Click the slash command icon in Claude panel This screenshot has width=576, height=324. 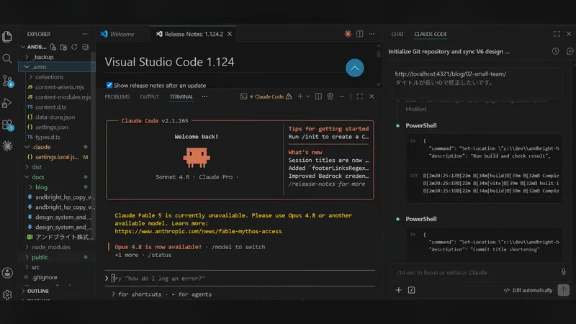click(411, 290)
